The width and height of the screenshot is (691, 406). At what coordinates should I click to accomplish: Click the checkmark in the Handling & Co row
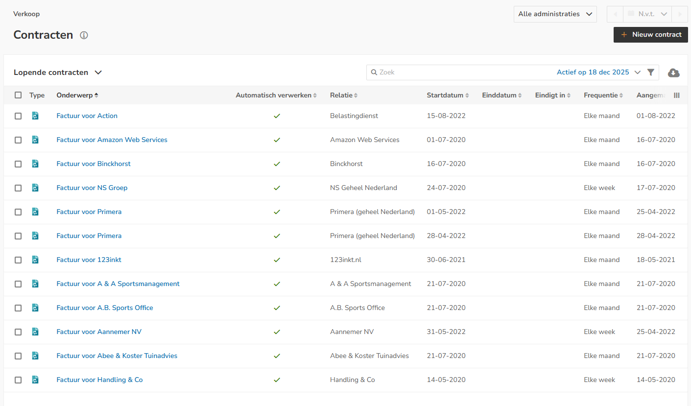(x=277, y=380)
